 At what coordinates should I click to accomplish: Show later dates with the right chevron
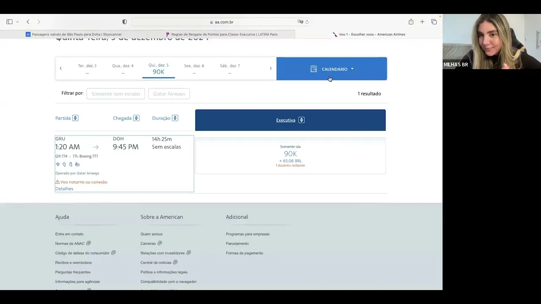[270, 68]
